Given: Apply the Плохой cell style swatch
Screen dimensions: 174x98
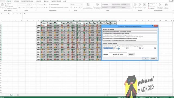Looking at the screenshot, I should click(x=126, y=4).
